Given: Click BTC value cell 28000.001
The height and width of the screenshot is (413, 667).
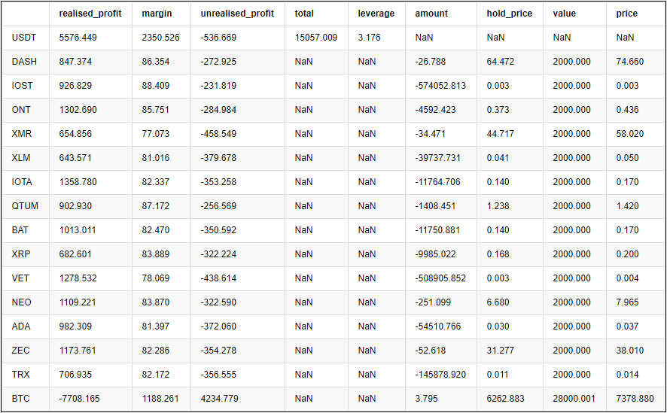Looking at the screenshot, I should (574, 399).
